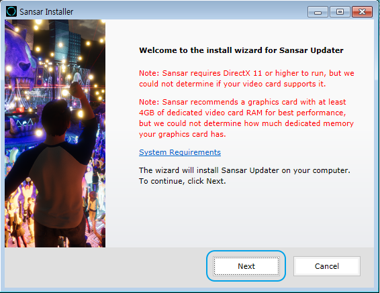The image size is (380, 293).
Task: Click the red DirectX 11 requirement note
Action: coord(246,78)
